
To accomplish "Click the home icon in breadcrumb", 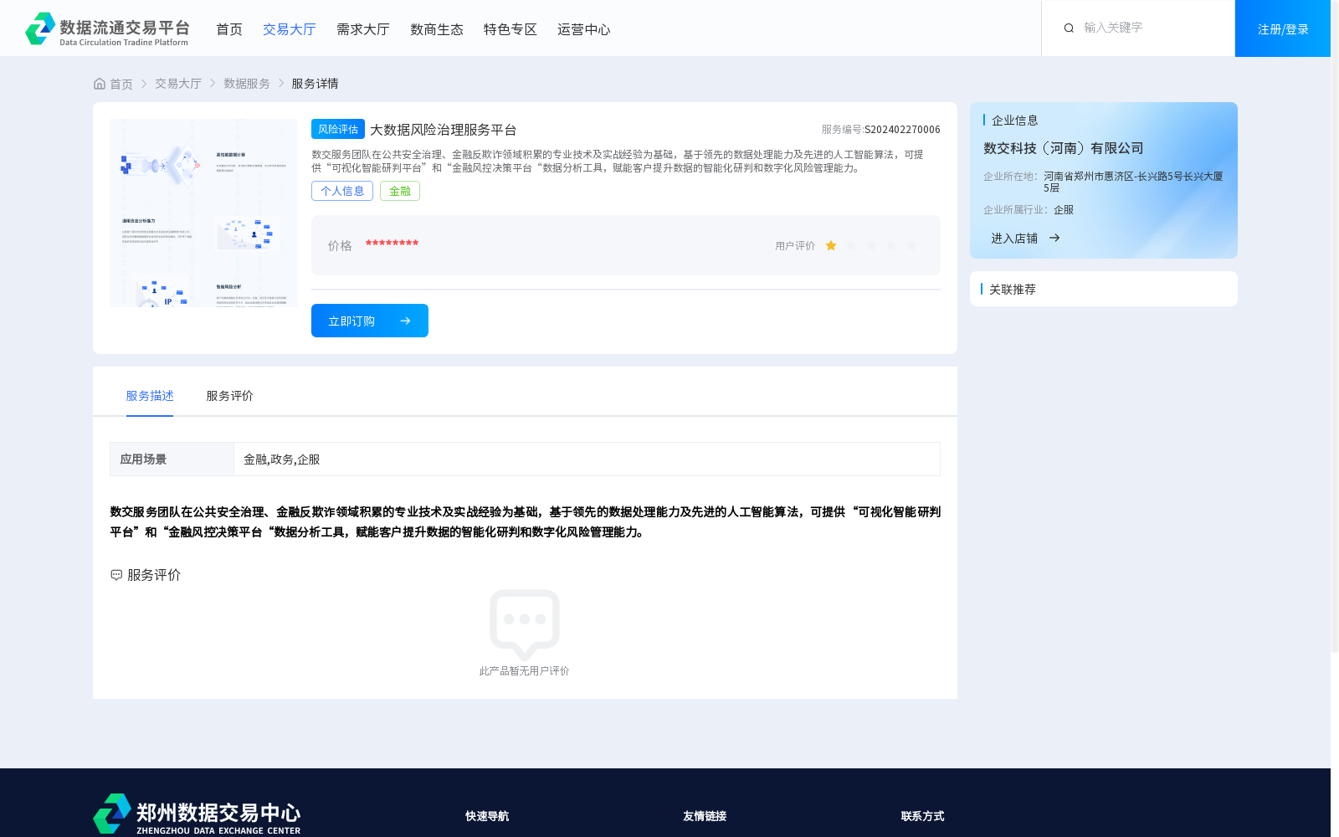I will tap(100, 84).
